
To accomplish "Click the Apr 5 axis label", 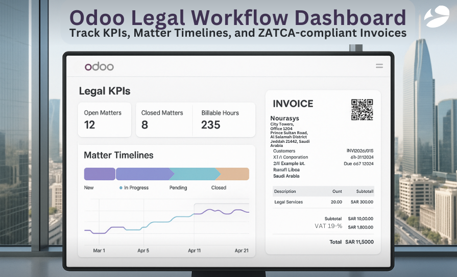I will (x=143, y=250).
